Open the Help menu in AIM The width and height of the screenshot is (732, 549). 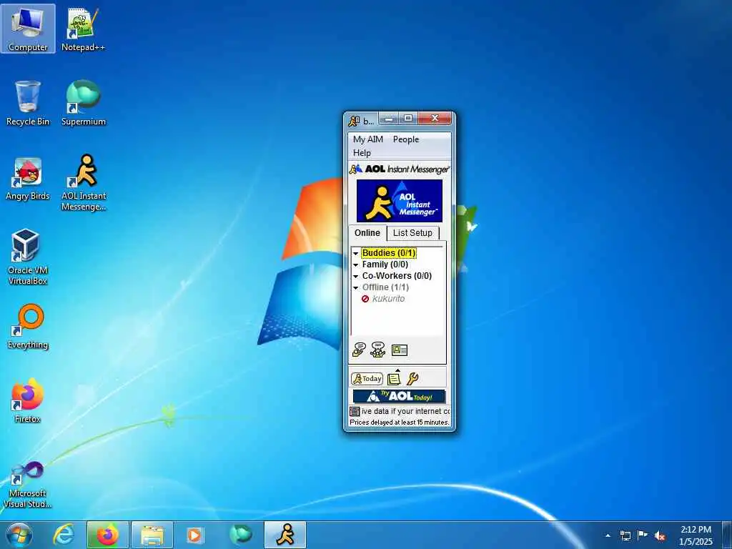coord(362,153)
